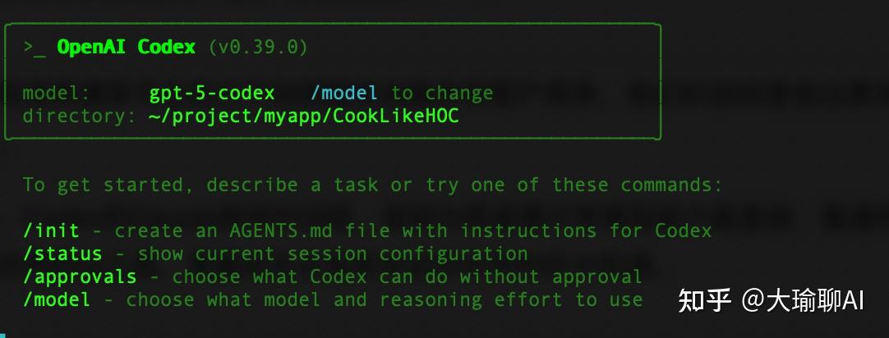Screen dimensions: 889x338
Task: Click /model in the commands list
Action: click(57, 300)
